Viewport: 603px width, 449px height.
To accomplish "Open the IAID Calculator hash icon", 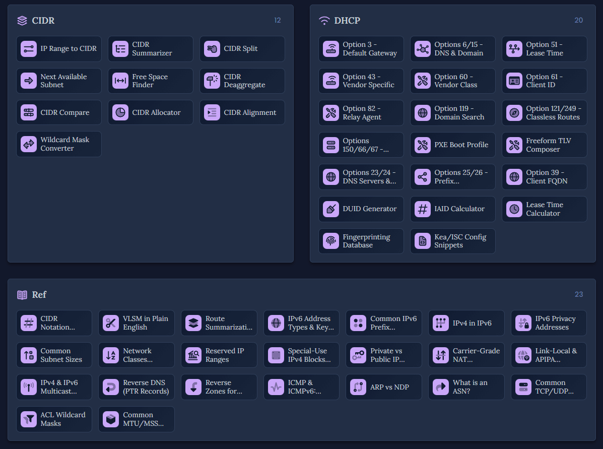I will pos(423,209).
